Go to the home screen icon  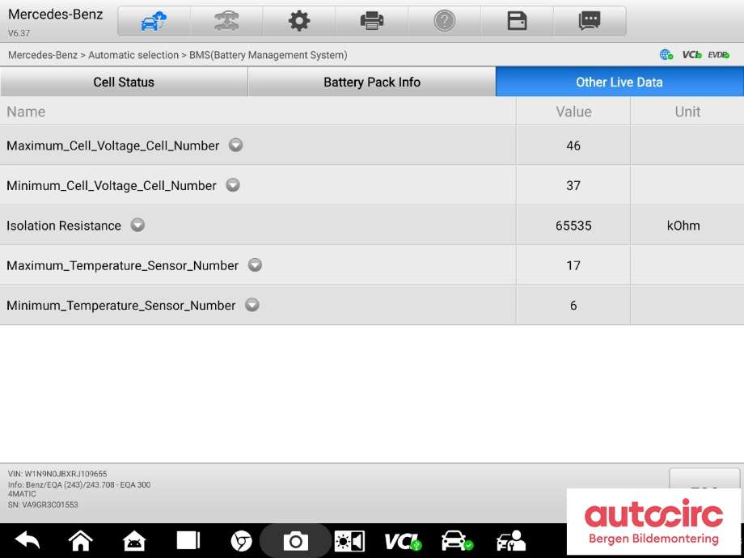coord(81,540)
